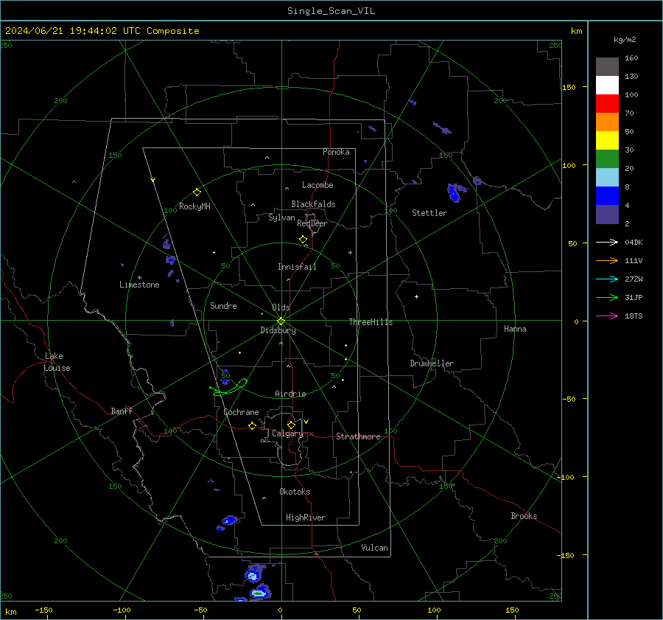Click the Lacombe label

pyautogui.click(x=318, y=185)
